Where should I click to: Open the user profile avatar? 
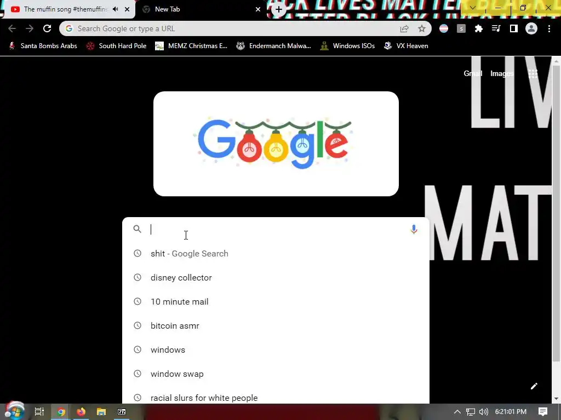click(x=531, y=28)
